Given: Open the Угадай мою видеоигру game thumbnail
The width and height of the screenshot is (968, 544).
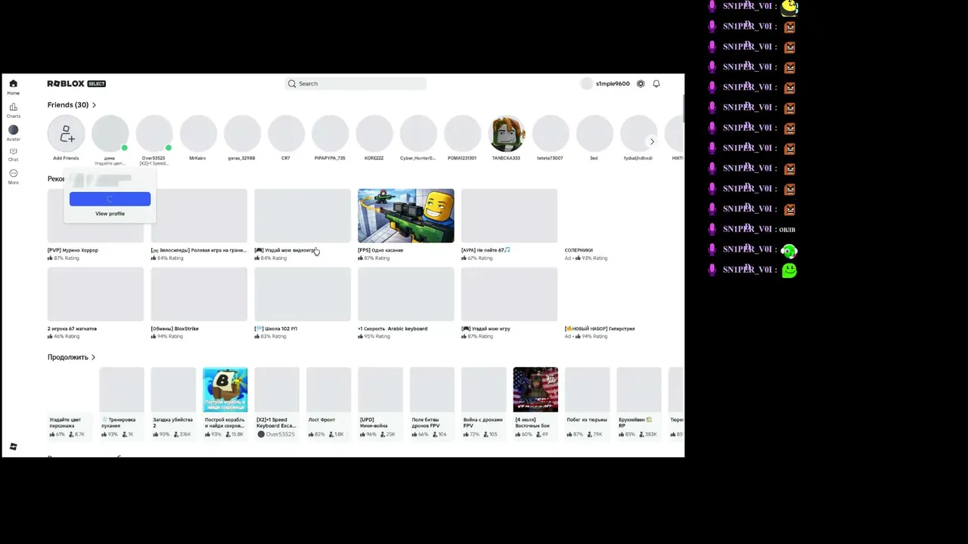Looking at the screenshot, I should tap(302, 216).
